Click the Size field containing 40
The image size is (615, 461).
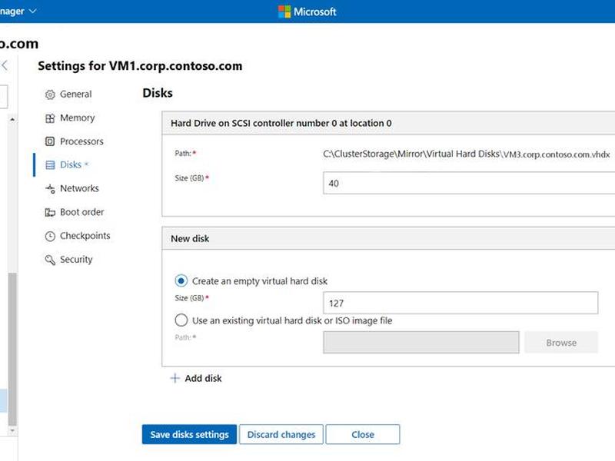point(469,183)
